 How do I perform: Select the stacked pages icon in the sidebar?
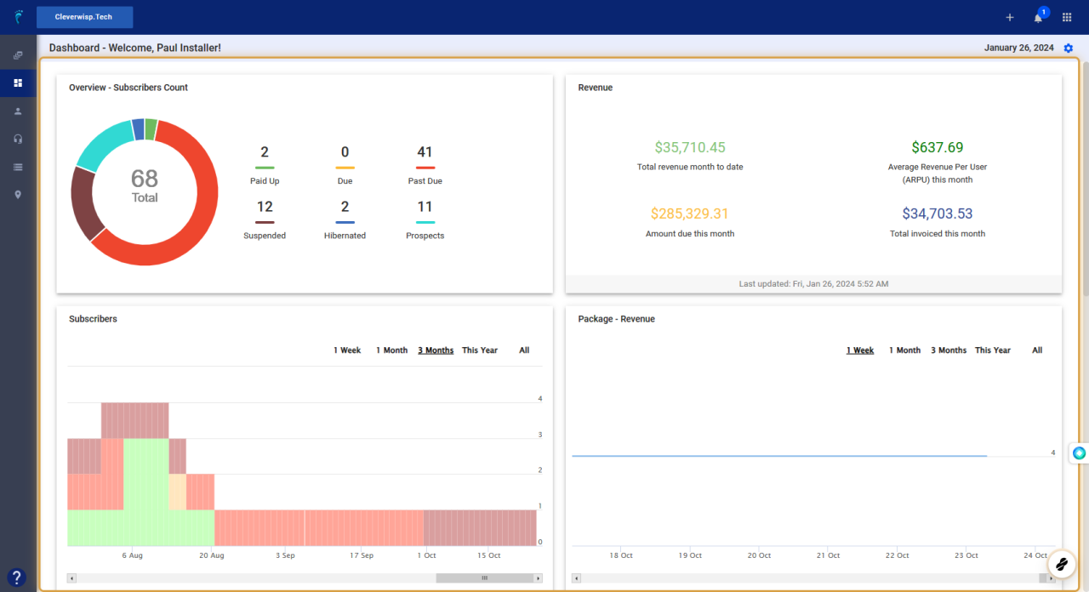17,54
